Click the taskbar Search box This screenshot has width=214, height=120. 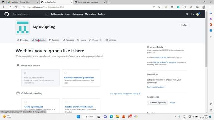tap(89, 117)
